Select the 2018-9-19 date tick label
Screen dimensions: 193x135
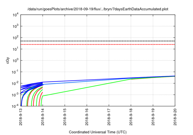tap(153, 117)
